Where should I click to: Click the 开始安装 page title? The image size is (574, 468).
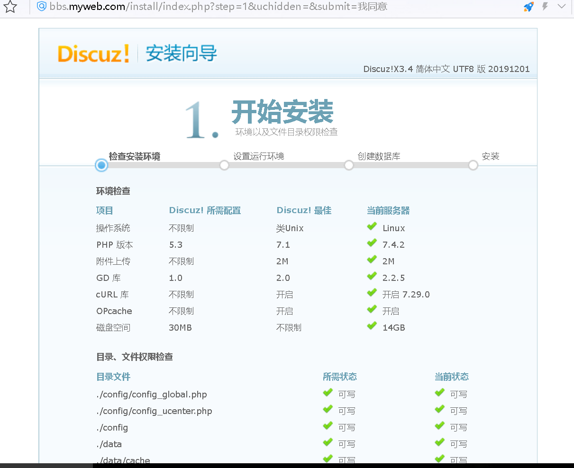283,112
